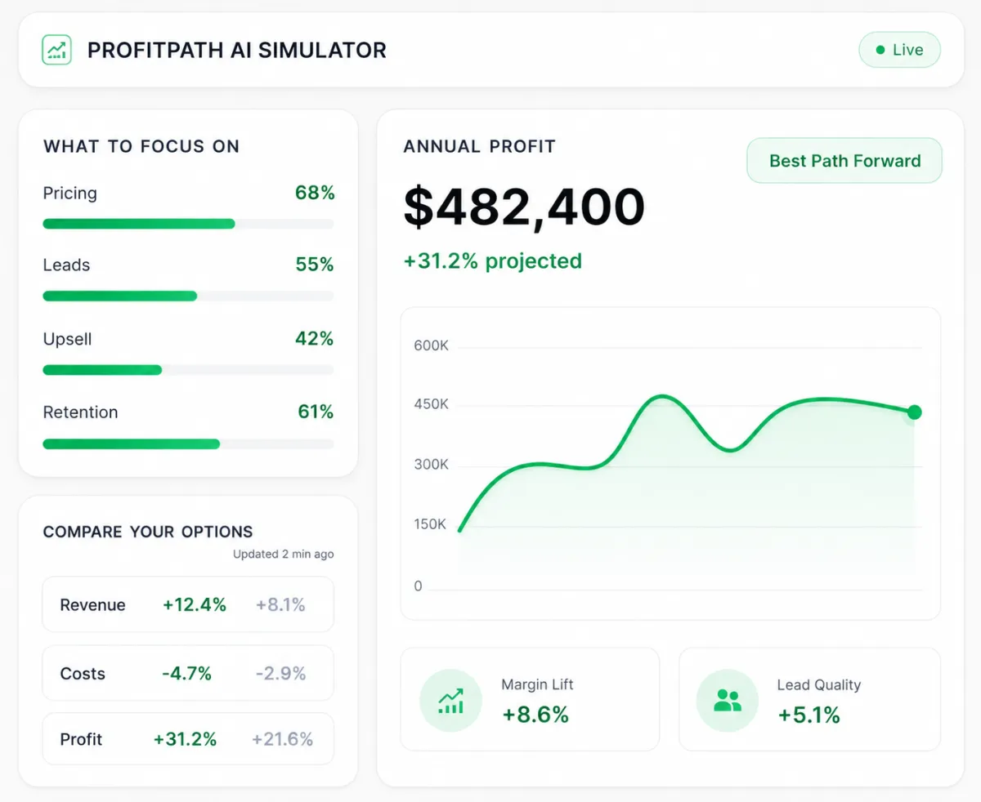Select the Best Path Forward button

click(x=844, y=161)
